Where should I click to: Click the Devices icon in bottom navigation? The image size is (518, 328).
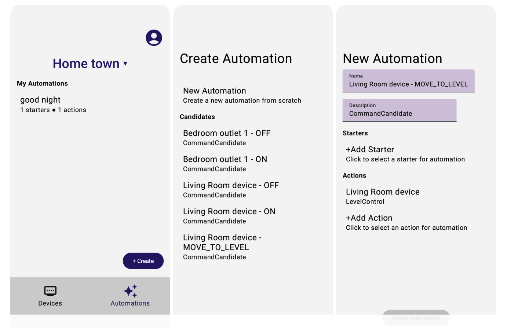(x=50, y=291)
